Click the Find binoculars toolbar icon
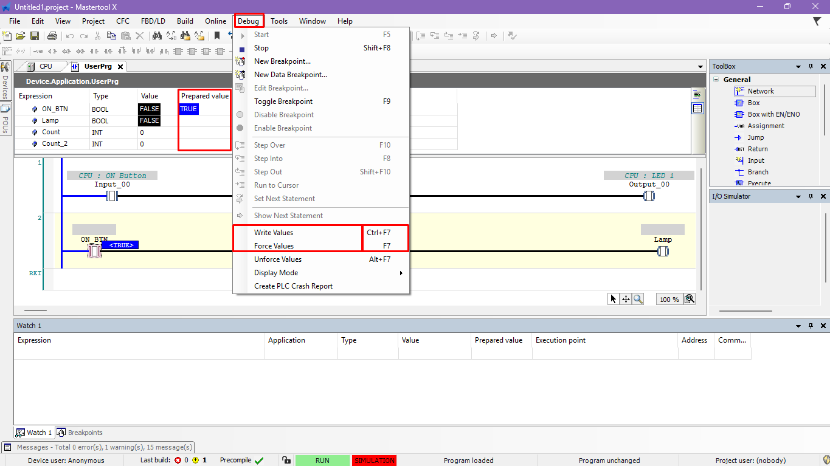This screenshot has width=830, height=466. click(157, 36)
